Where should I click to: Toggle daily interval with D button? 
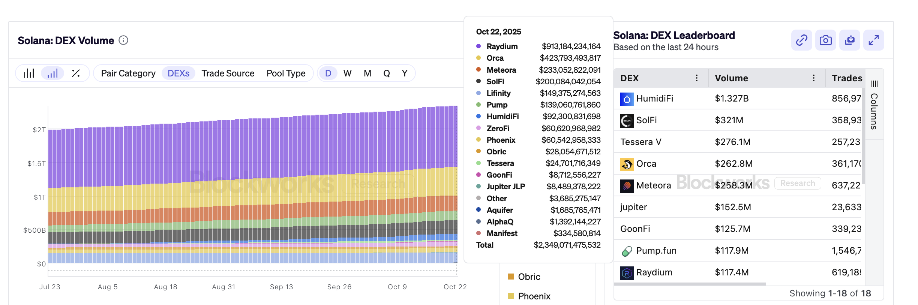(x=328, y=73)
